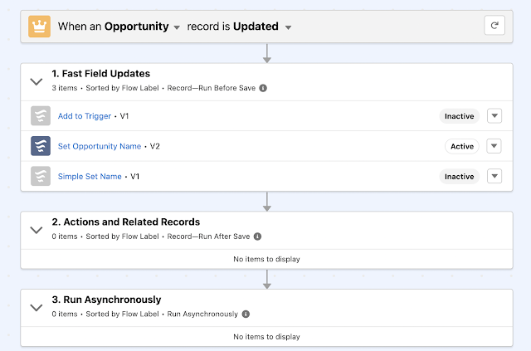This screenshot has width=531, height=351.
Task: Click the Add to Trigger flow icon
Action: (41, 116)
